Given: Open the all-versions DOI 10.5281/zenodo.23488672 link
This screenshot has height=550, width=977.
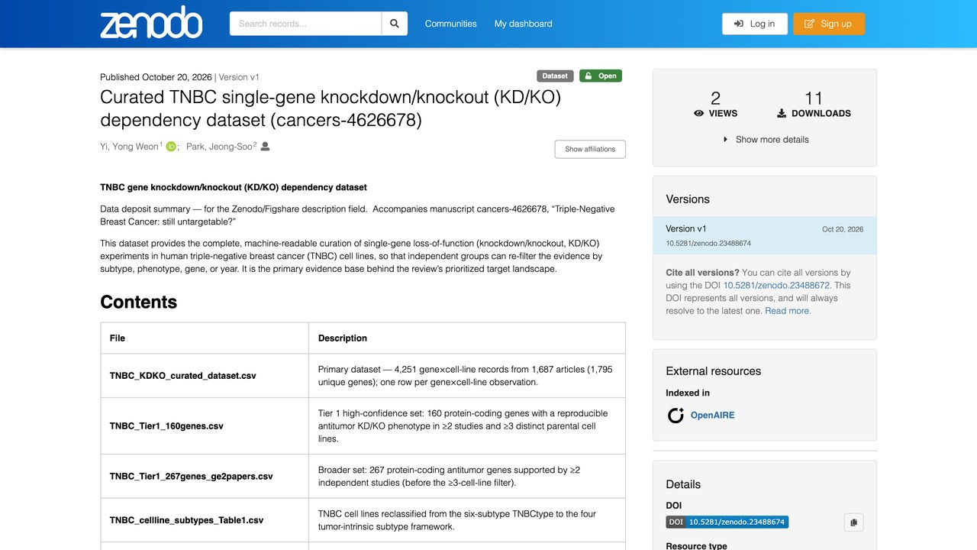Looking at the screenshot, I should pyautogui.click(x=776, y=286).
